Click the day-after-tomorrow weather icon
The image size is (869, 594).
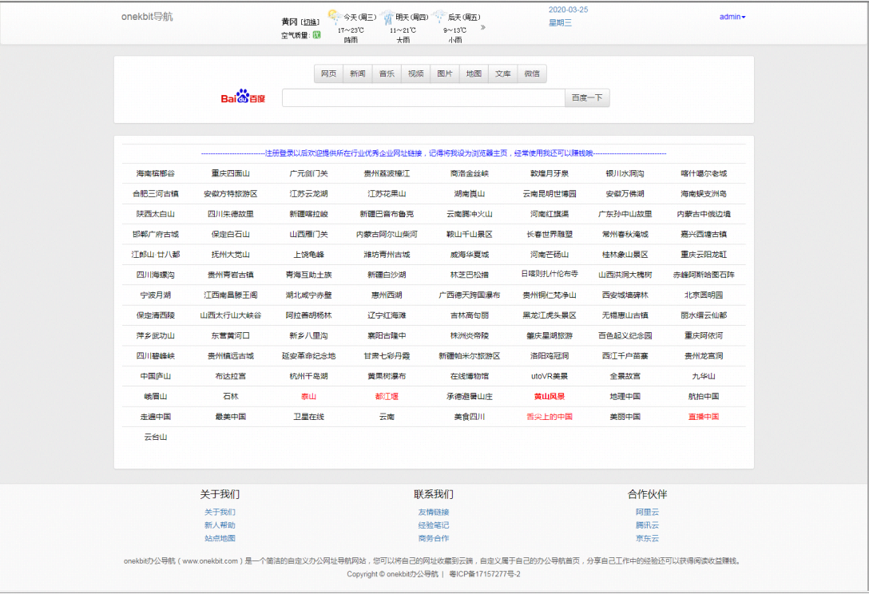point(439,16)
